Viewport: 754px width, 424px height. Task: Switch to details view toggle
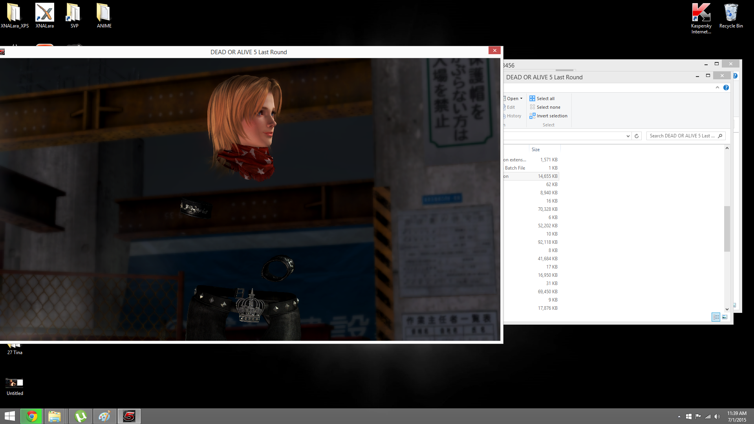[x=716, y=317]
